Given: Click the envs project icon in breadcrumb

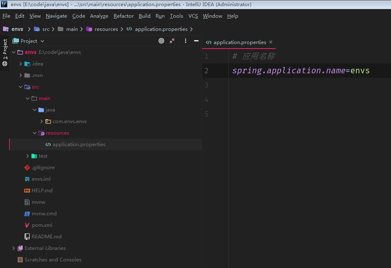Looking at the screenshot, I should click(x=6, y=29).
